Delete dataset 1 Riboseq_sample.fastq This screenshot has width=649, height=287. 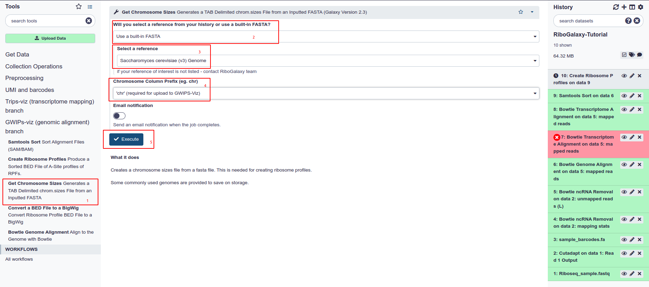pyautogui.click(x=640, y=274)
